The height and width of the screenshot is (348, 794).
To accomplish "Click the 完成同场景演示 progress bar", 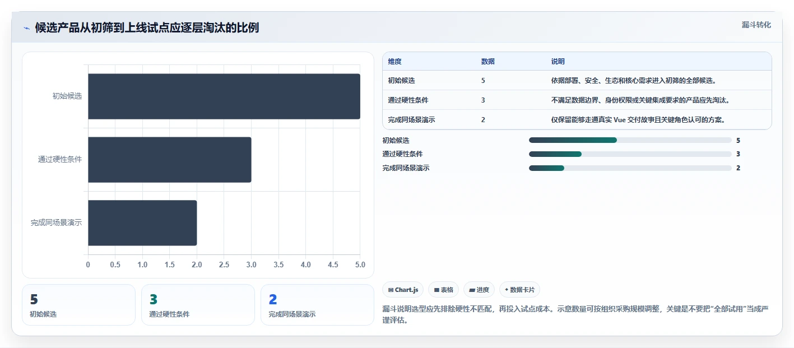I will [630, 168].
